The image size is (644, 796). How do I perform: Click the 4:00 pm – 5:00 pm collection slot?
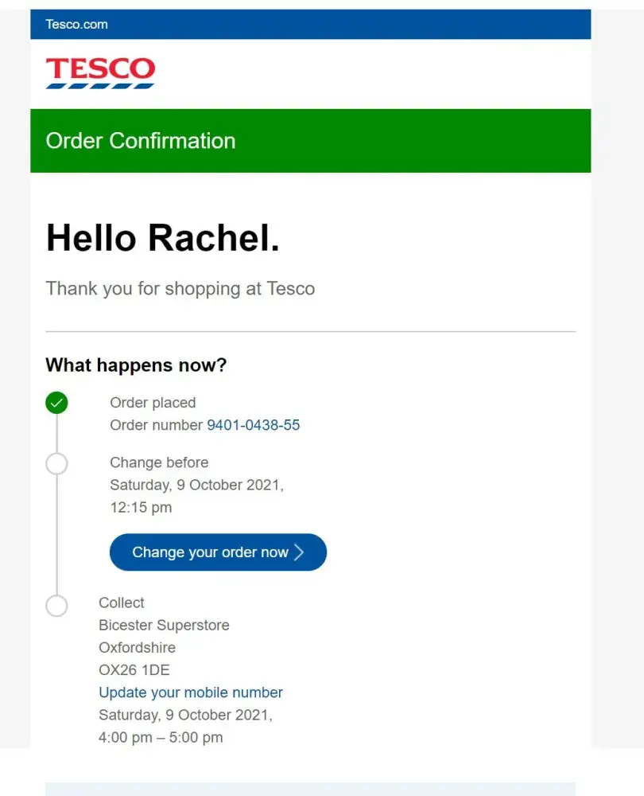coord(161,737)
